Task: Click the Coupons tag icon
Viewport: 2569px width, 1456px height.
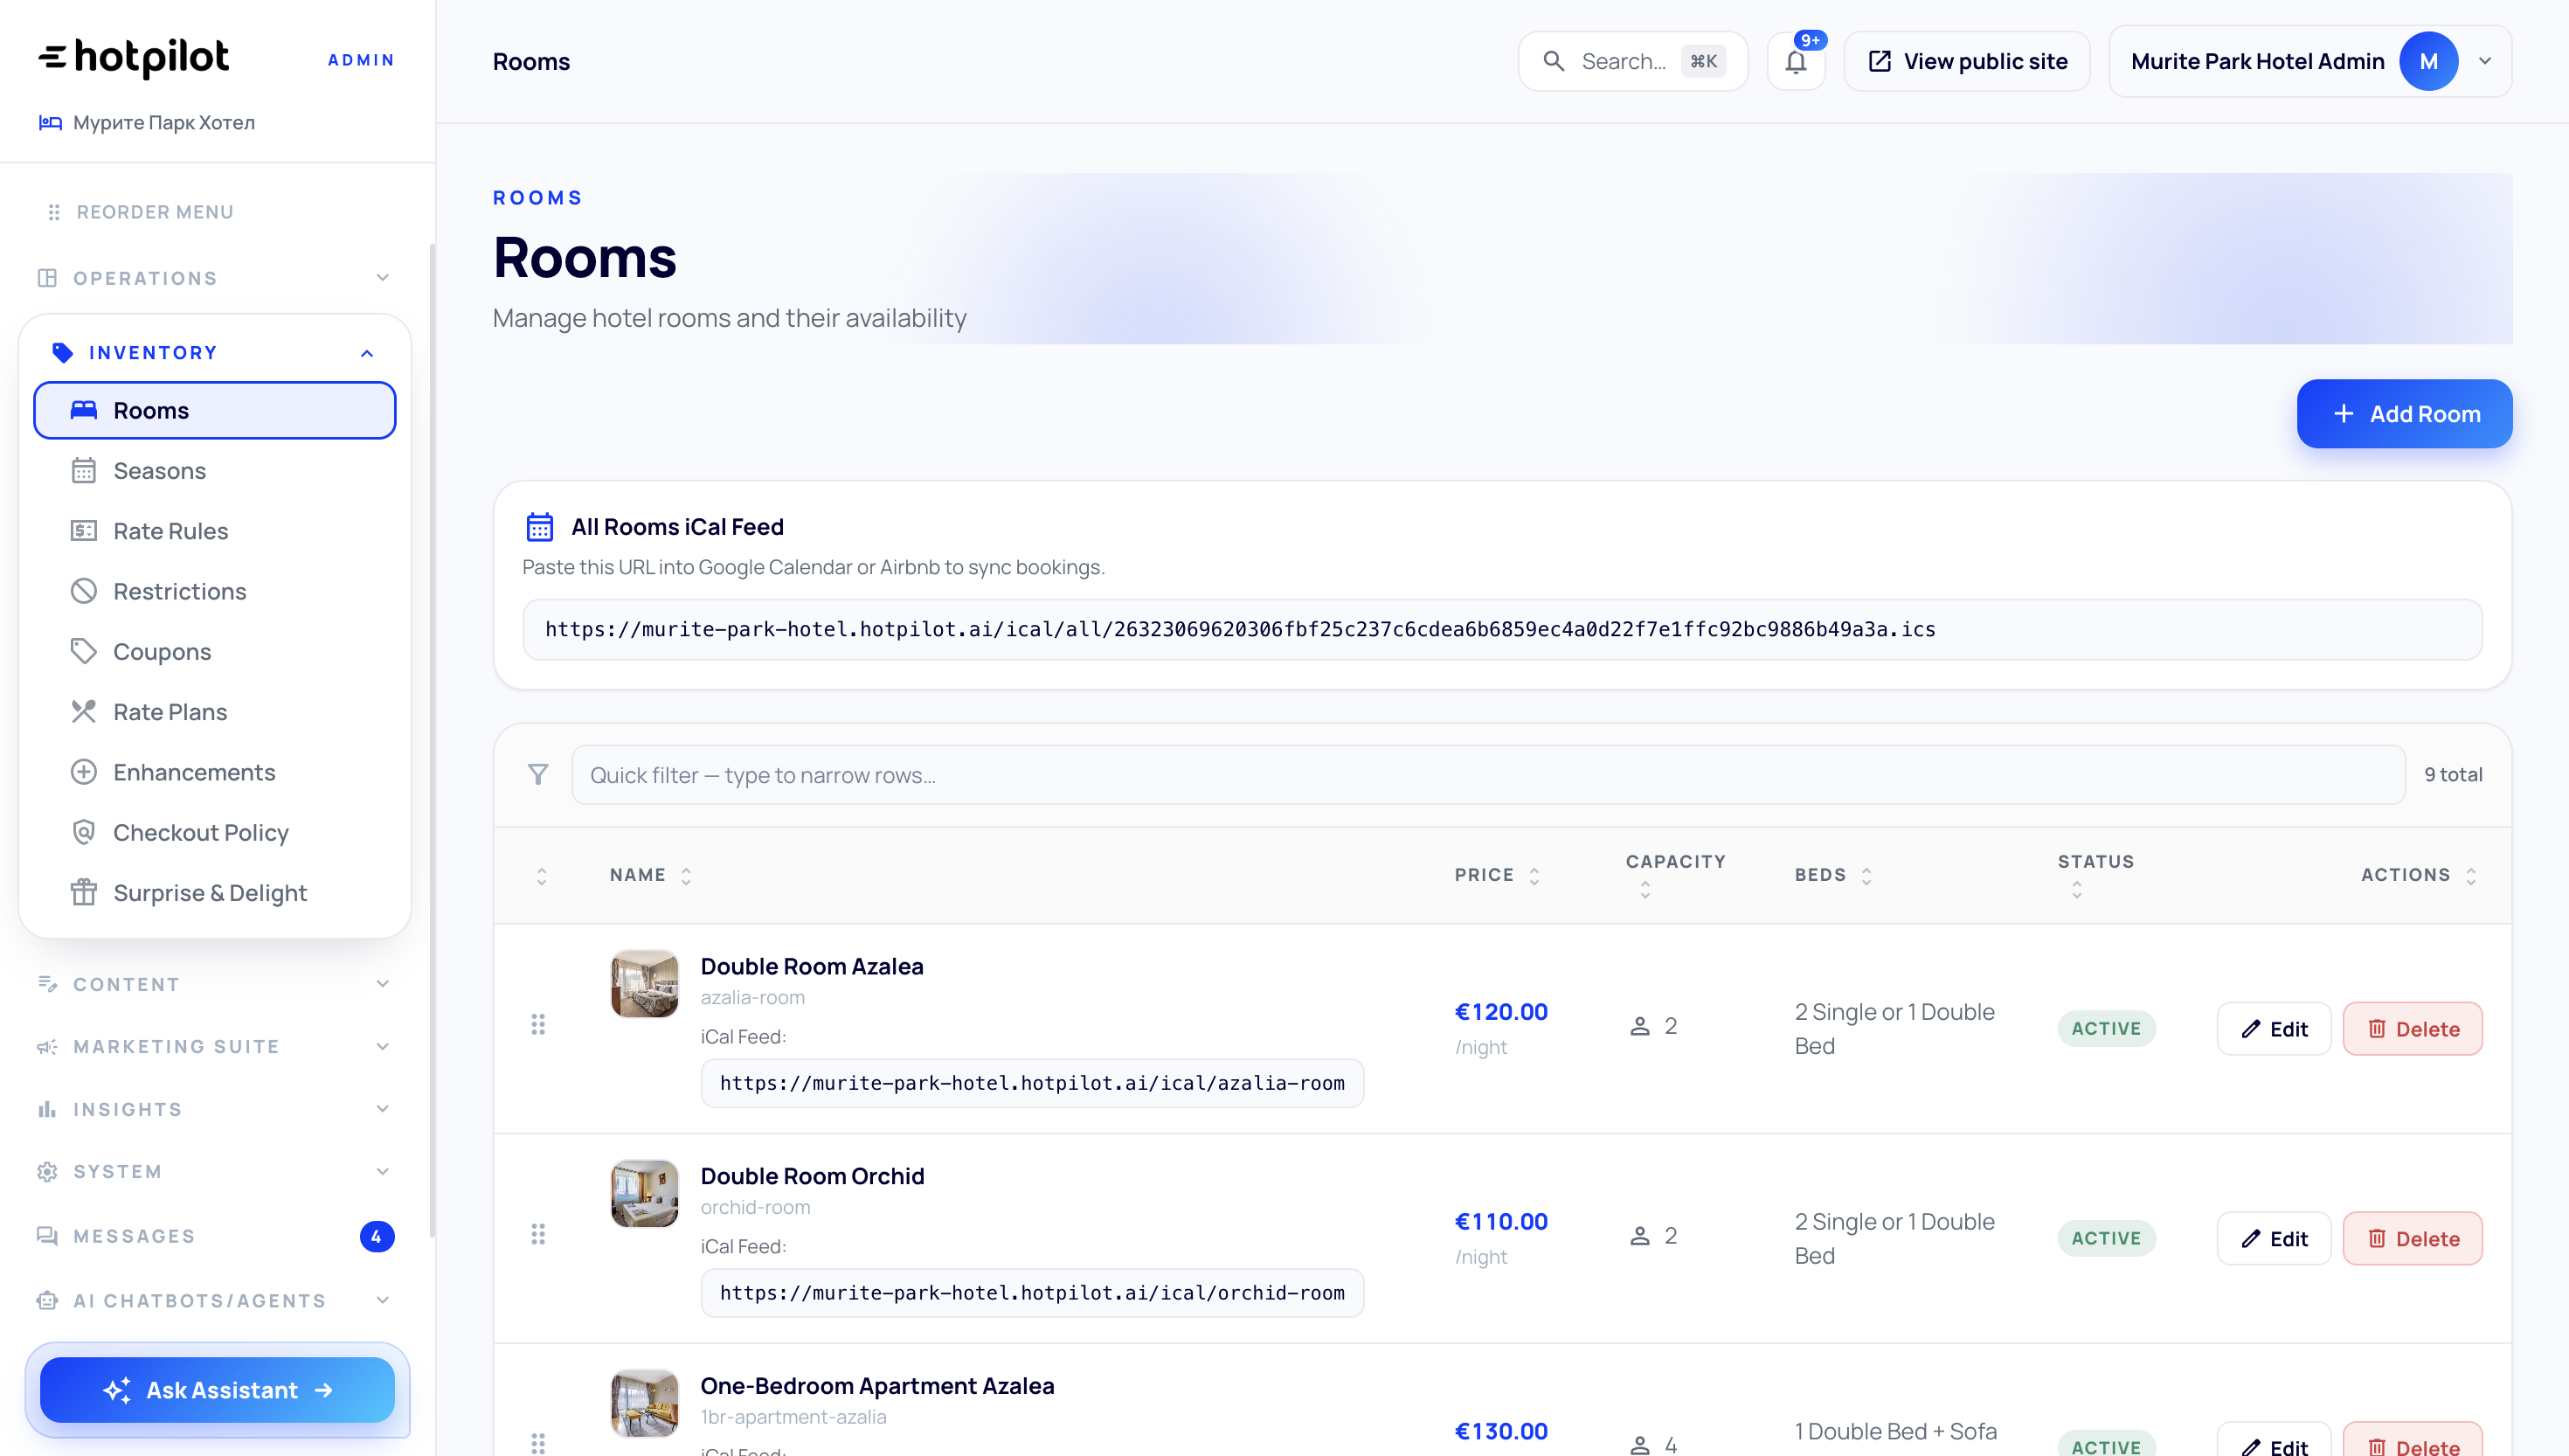Action: pos(84,651)
